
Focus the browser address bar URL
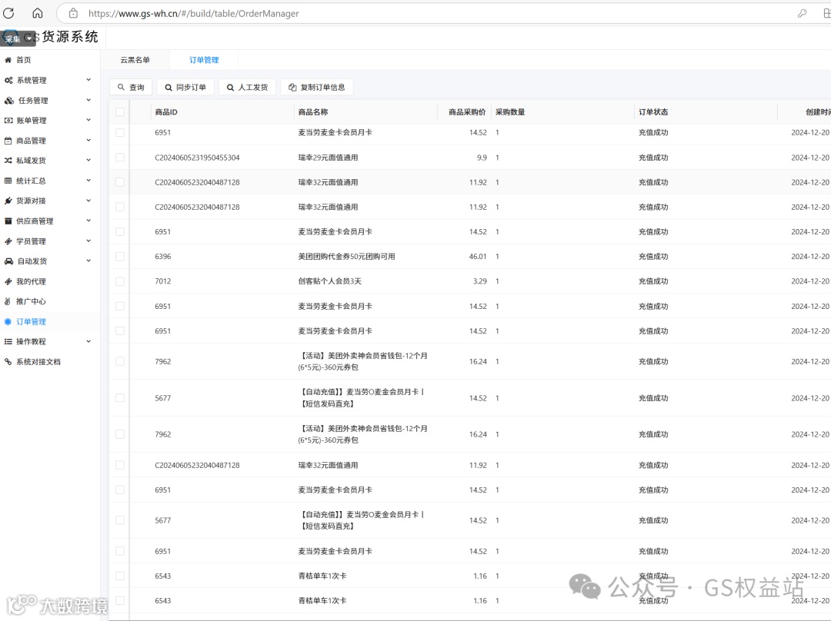[193, 13]
